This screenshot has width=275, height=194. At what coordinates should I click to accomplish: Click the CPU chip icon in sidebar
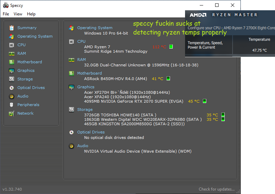[12, 45]
